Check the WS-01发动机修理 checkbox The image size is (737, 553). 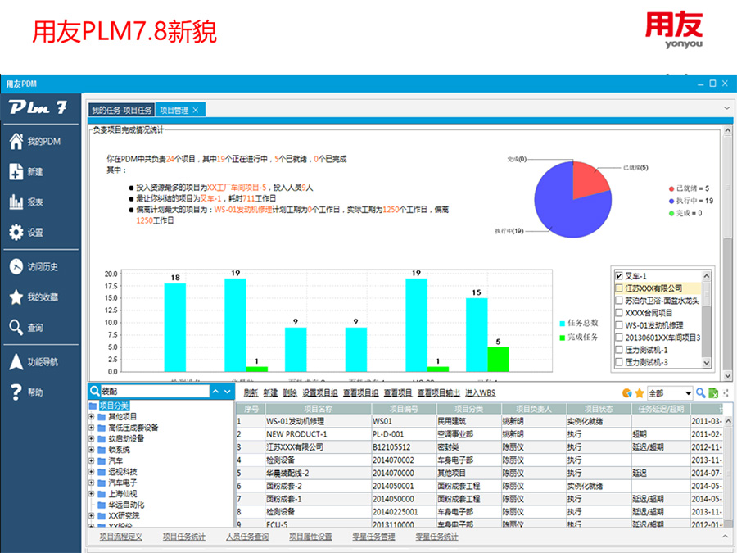point(619,325)
